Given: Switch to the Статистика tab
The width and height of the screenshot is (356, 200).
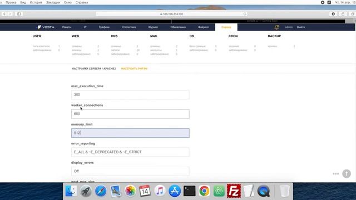Looking at the screenshot, I should pos(128,27).
